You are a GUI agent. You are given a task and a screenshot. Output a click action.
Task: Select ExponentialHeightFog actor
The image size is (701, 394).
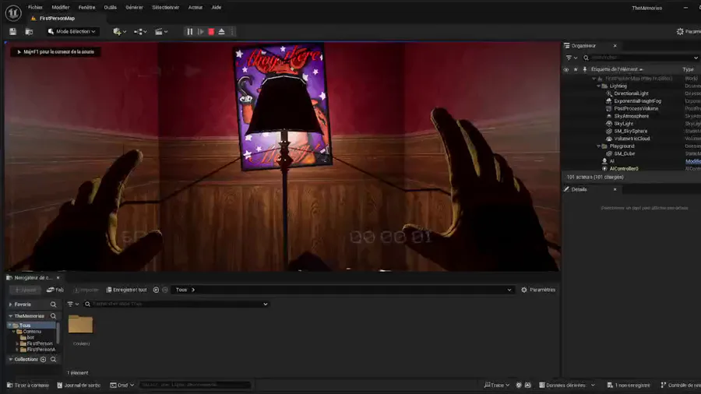point(637,101)
